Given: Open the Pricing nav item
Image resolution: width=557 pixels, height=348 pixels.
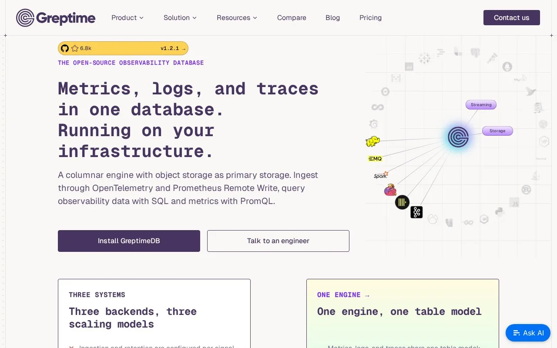Looking at the screenshot, I should point(371,18).
